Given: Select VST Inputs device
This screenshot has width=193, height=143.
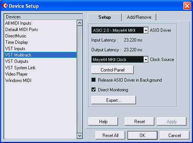Looking at the screenshot, I should 40,49.
